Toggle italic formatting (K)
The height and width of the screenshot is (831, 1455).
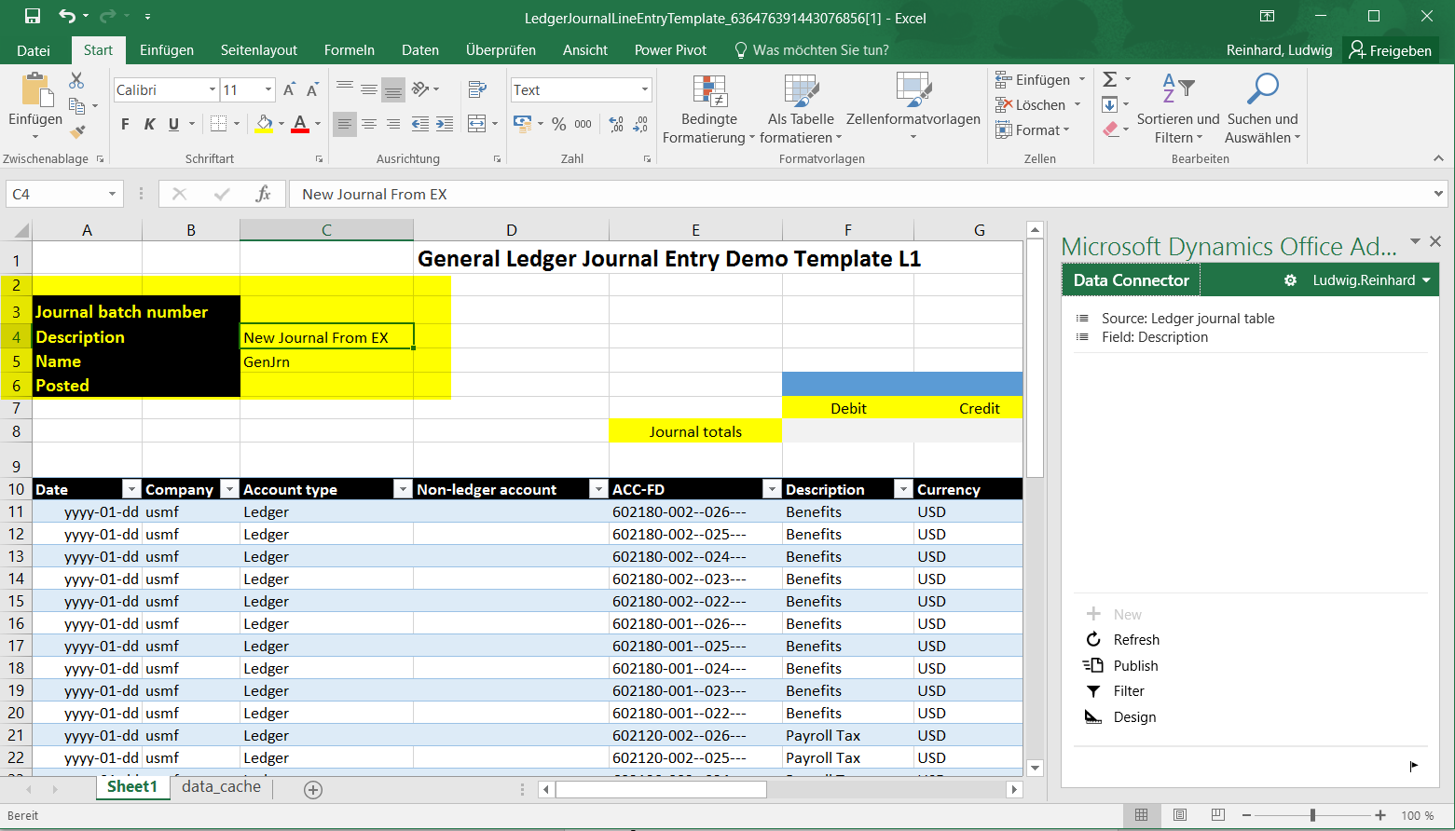coord(149,124)
